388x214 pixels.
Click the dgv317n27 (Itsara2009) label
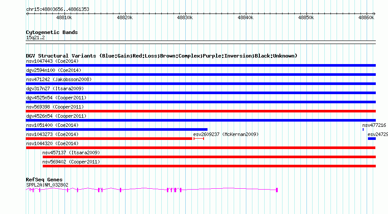pos(55,88)
